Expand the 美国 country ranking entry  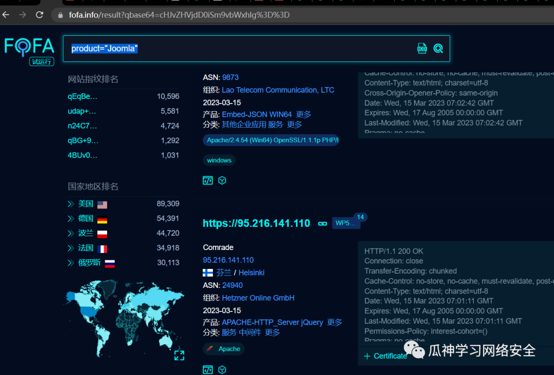click(x=71, y=204)
